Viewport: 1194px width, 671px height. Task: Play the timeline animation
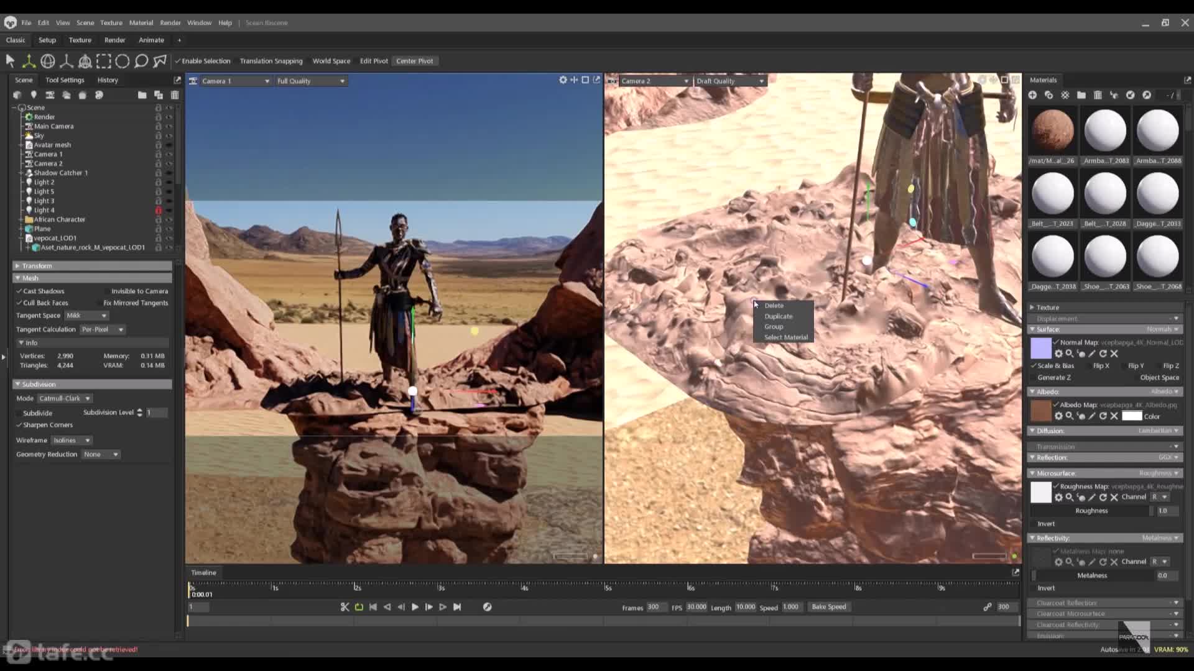coord(415,607)
